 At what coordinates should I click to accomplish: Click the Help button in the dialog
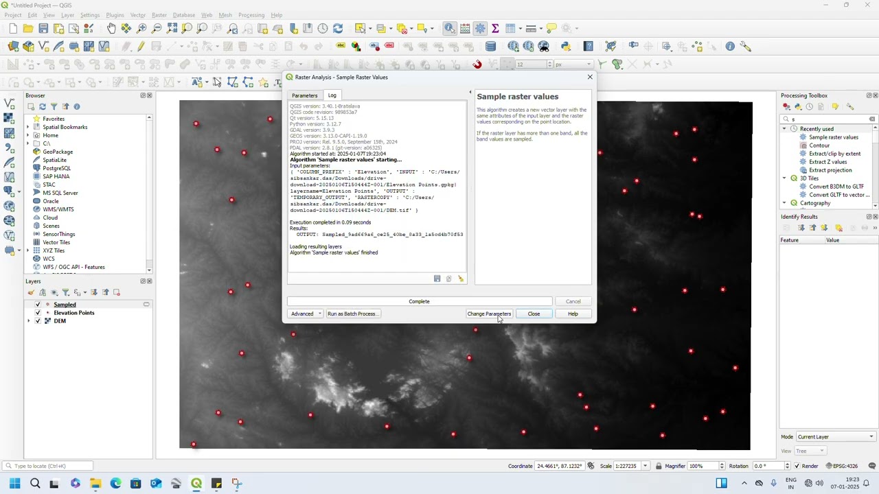pos(573,314)
